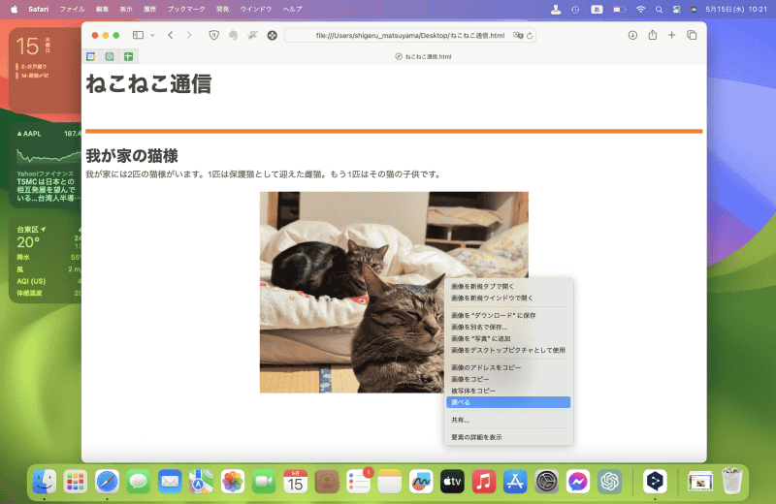
Task: Open the pinned Google Calendar tab
Action: coord(91,56)
